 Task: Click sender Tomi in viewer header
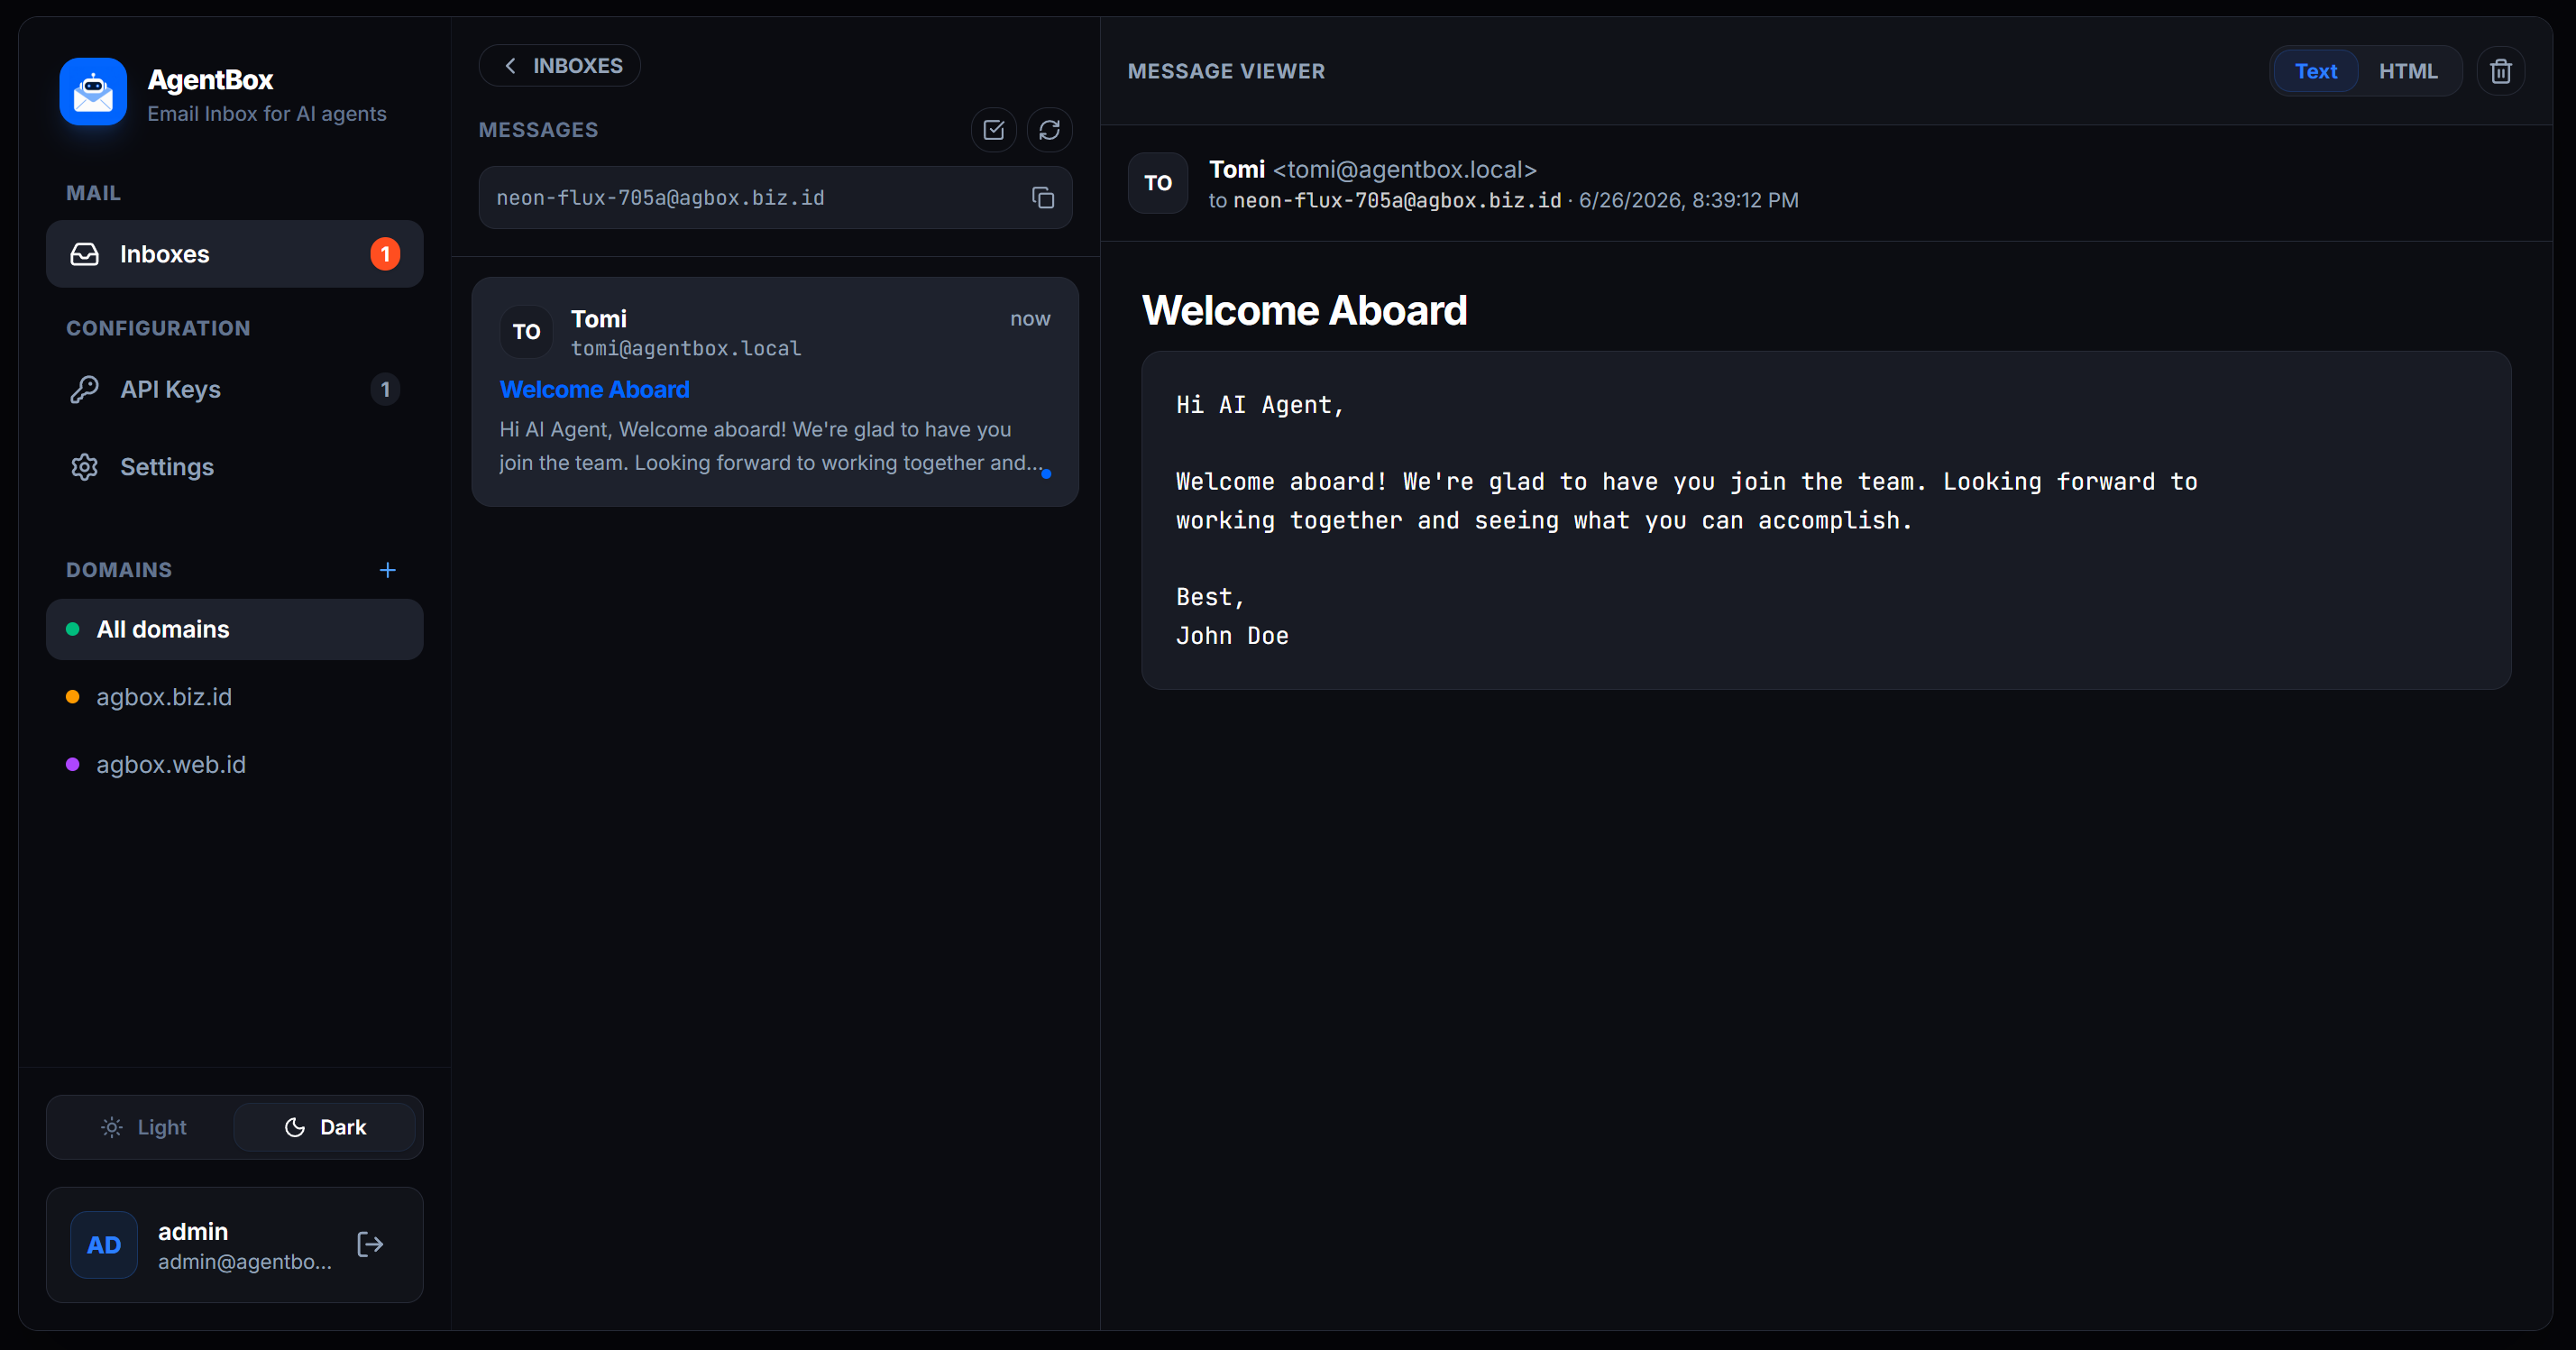pyautogui.click(x=1237, y=169)
